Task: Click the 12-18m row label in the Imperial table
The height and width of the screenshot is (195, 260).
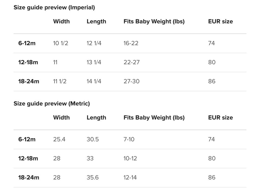Action: tap(28, 62)
